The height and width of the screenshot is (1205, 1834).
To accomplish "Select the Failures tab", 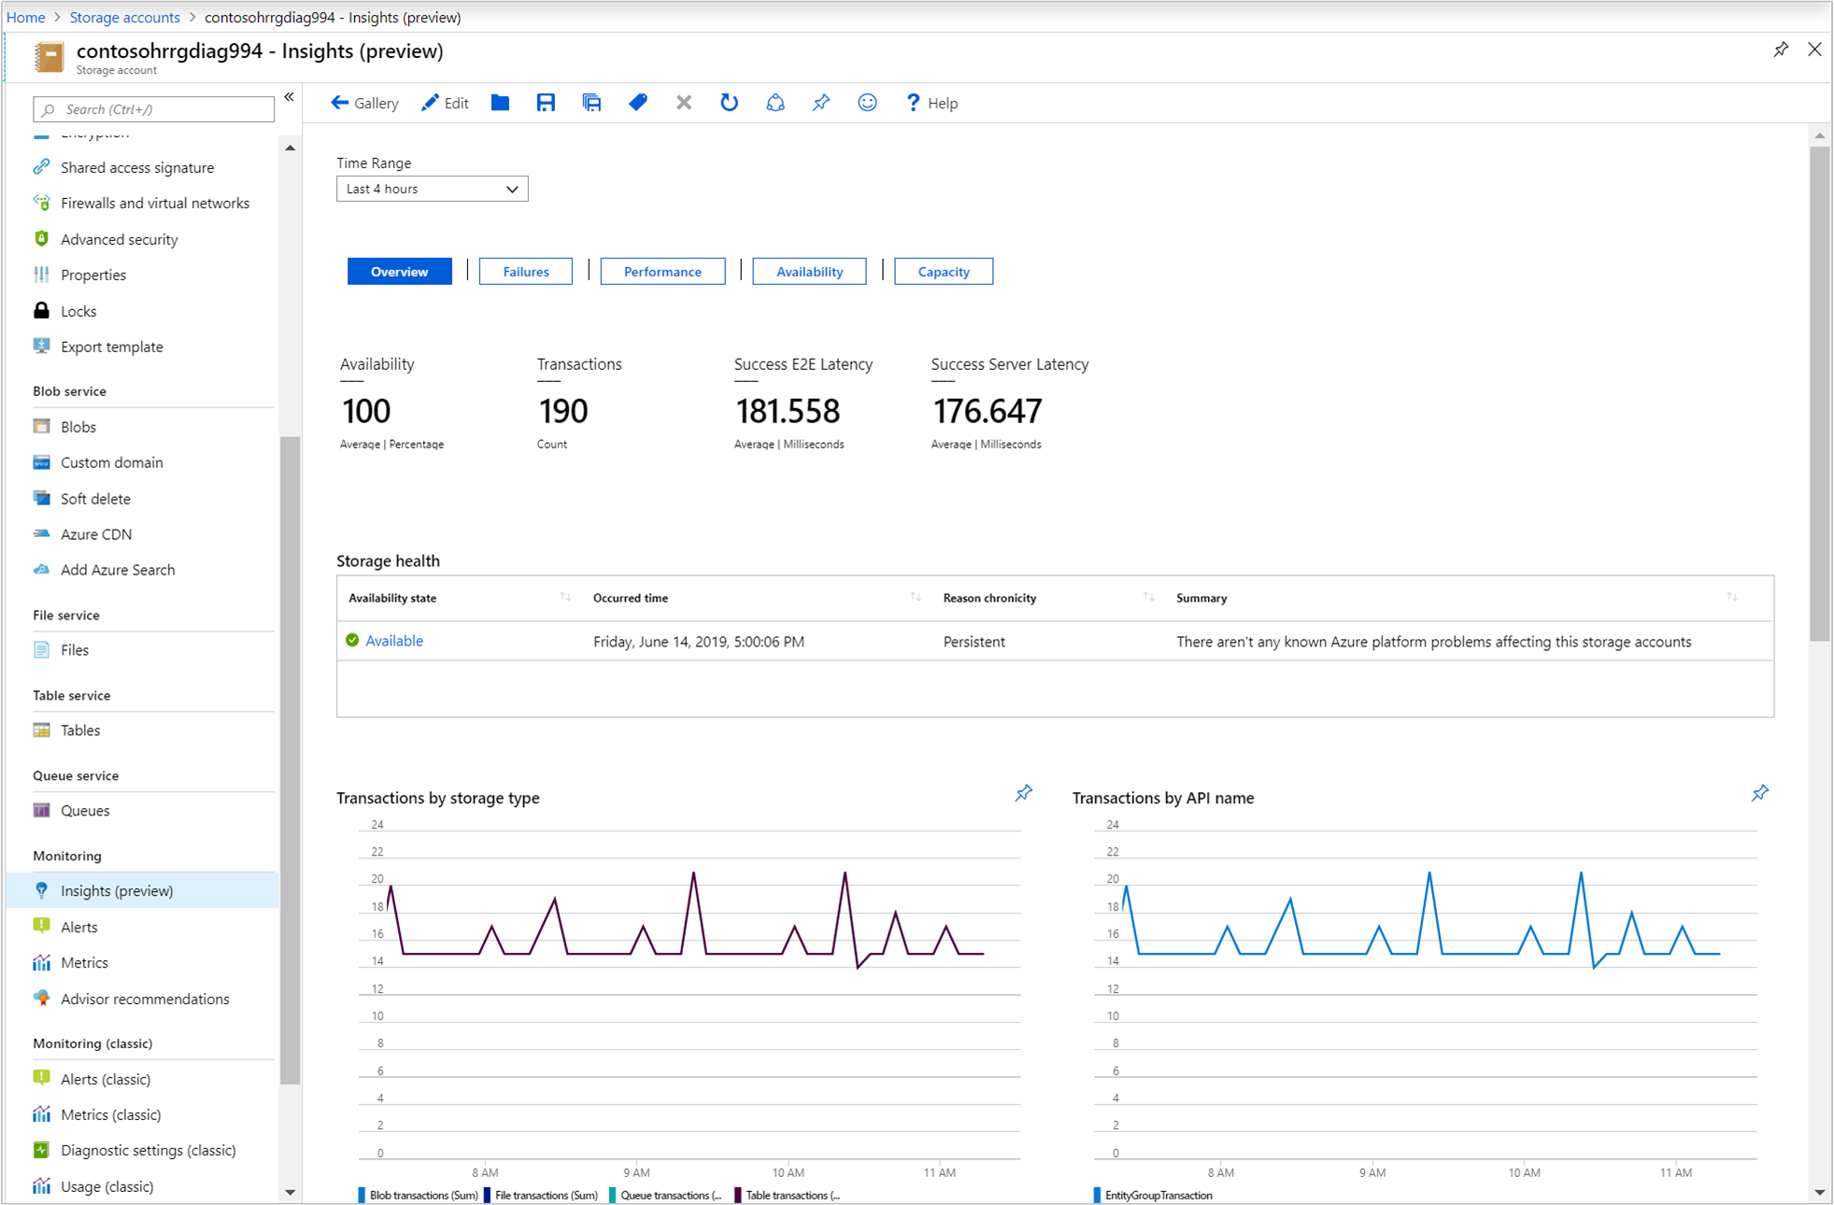I will [524, 270].
